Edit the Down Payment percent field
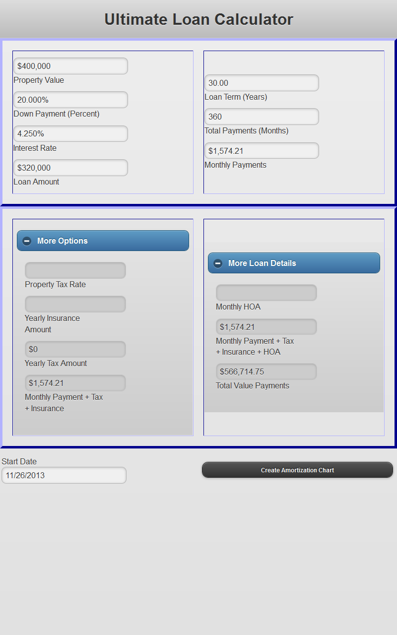This screenshot has width=397, height=635. [x=70, y=100]
